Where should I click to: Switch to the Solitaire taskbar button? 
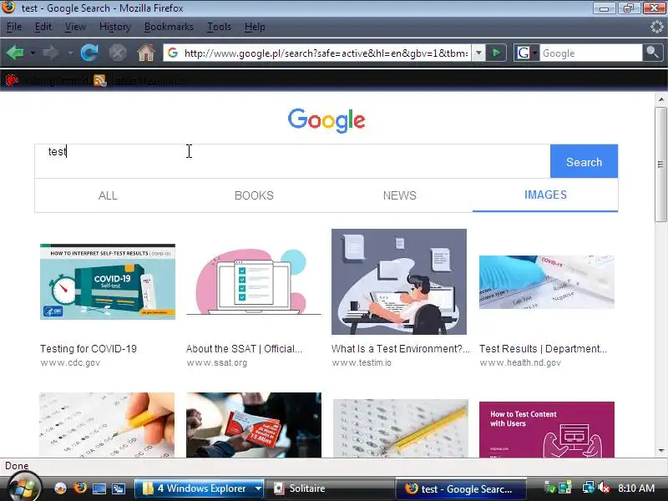coord(330,488)
